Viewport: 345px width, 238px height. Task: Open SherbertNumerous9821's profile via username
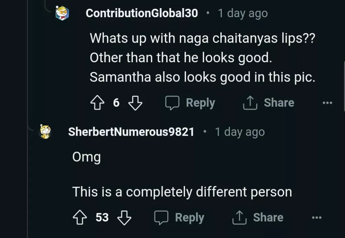pos(131,132)
